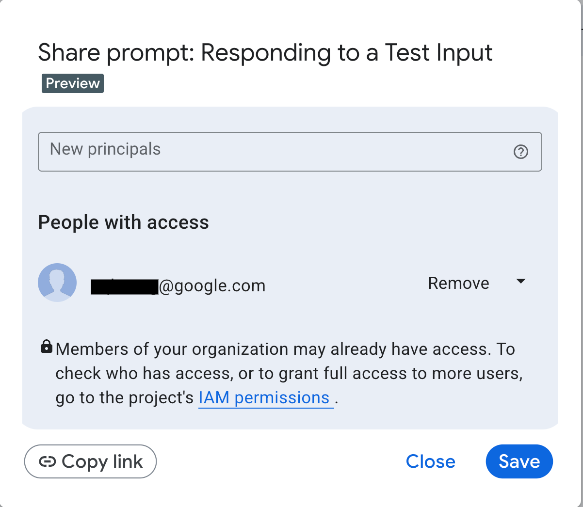The image size is (583, 507).
Task: Click the caret arrow next to Remove
Action: pos(521,281)
